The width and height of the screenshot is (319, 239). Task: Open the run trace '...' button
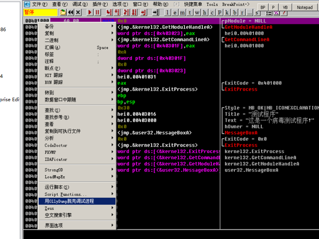(x=249, y=13)
